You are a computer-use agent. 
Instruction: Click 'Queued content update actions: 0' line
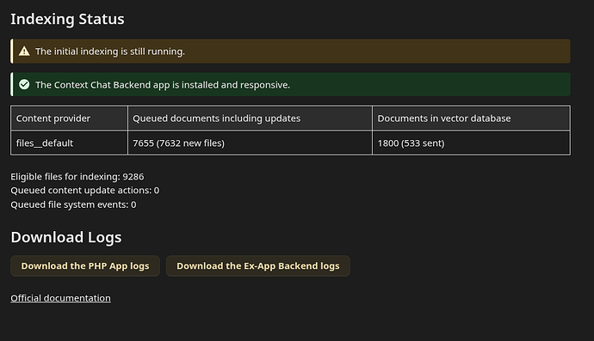[x=85, y=190]
